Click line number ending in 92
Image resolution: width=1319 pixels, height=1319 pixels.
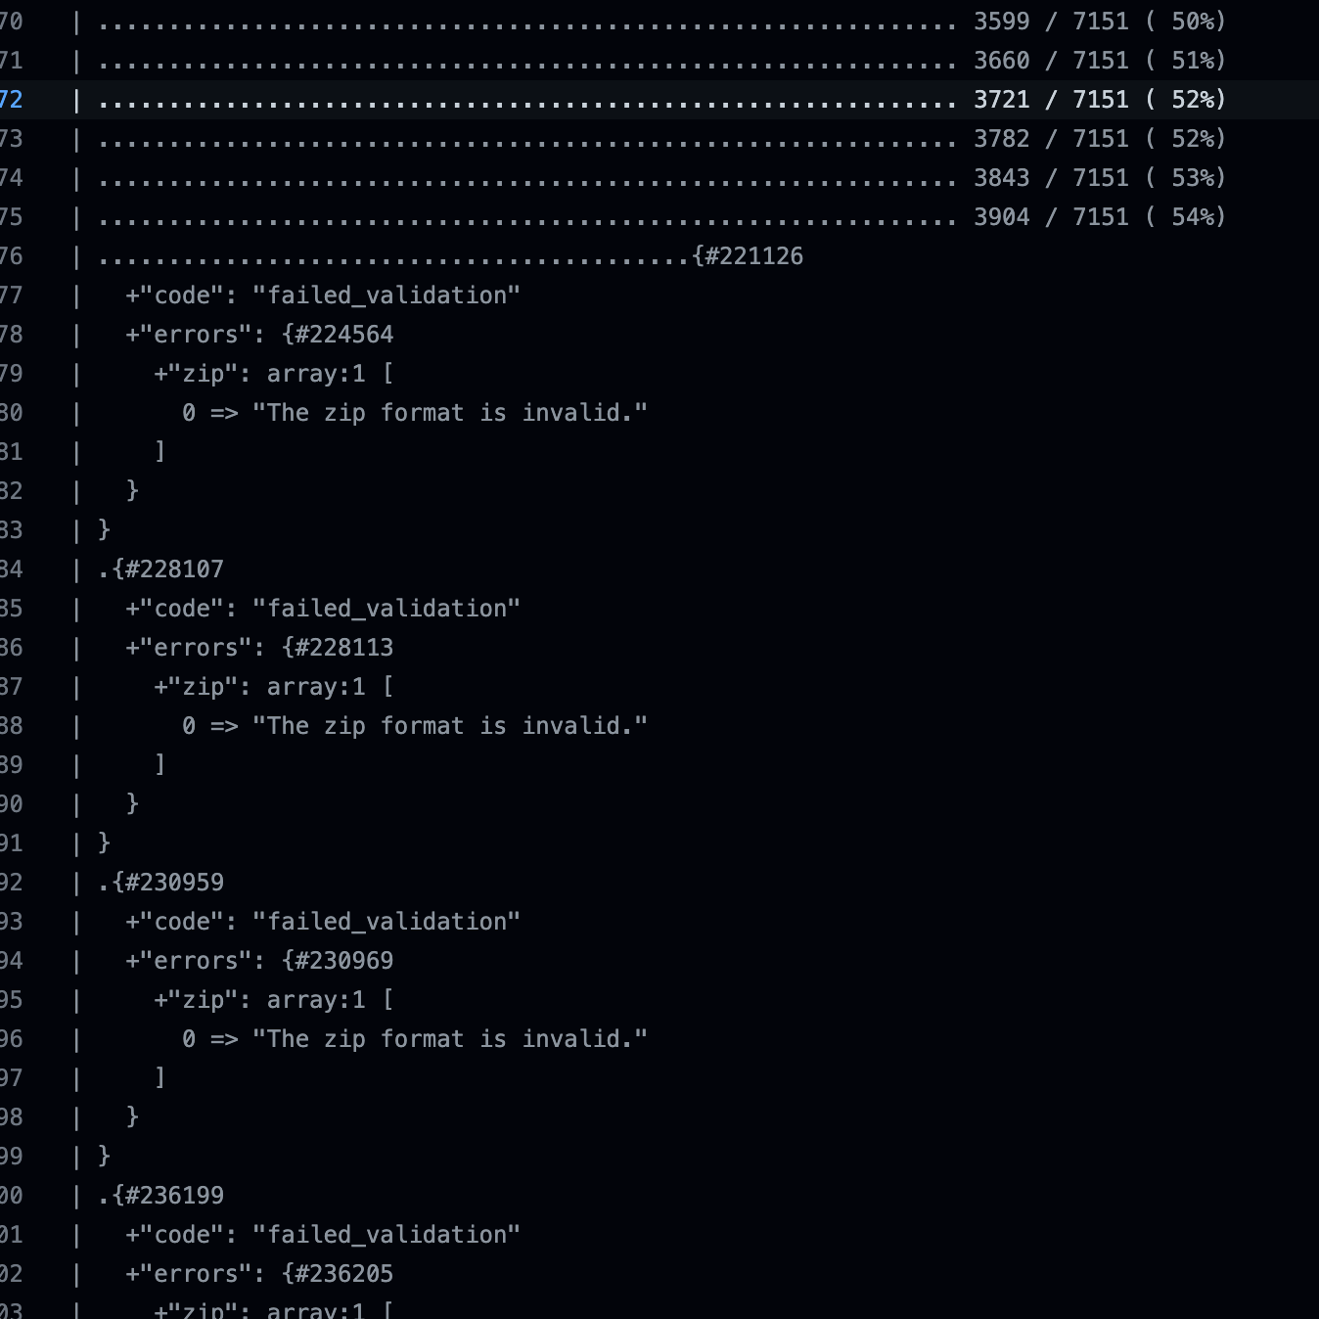(x=11, y=883)
